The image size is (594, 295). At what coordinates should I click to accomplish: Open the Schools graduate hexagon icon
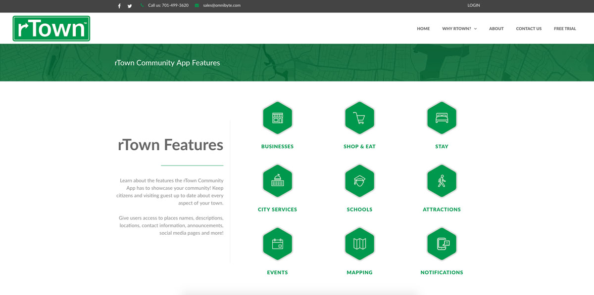pos(359,181)
